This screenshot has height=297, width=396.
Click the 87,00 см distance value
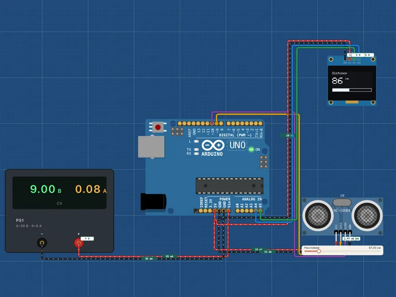pyautogui.click(x=375, y=248)
